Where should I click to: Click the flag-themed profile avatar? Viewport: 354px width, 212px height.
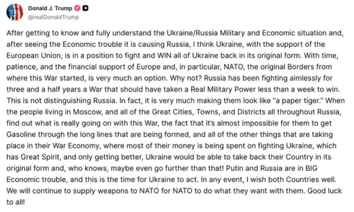(15, 12)
